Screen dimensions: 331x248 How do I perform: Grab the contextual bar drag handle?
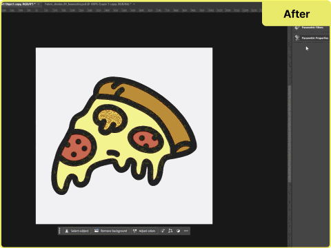[x=60, y=231]
